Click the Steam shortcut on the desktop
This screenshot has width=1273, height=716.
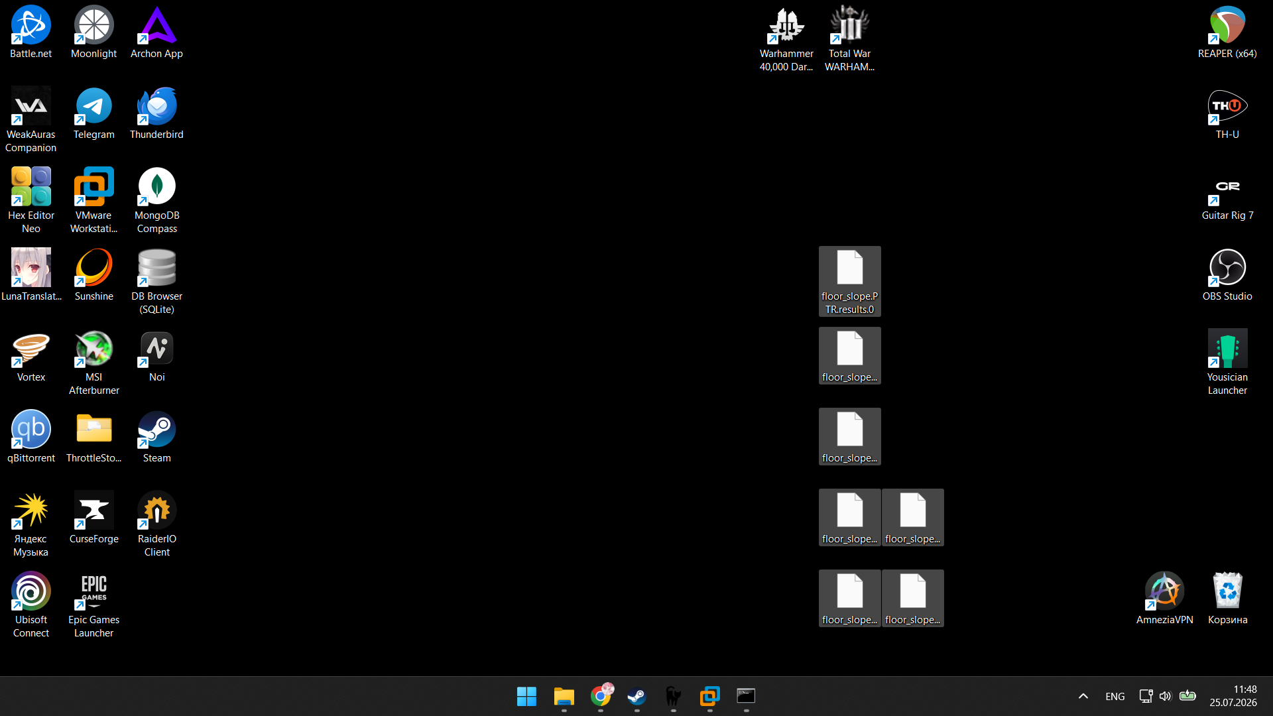(156, 437)
